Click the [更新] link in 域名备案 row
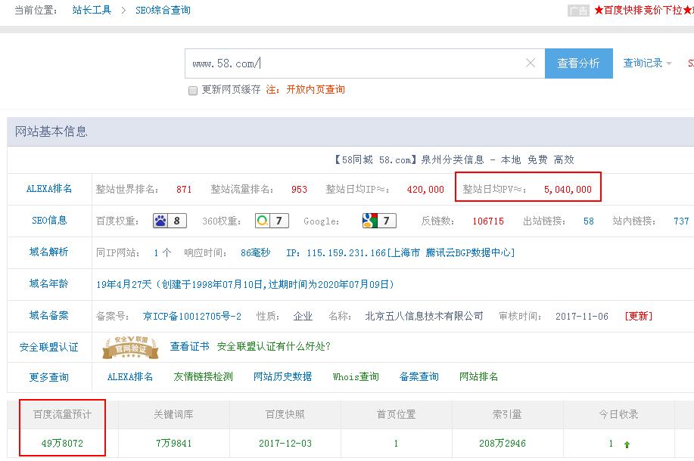Viewport: 694px width, 461px height. 640,316
